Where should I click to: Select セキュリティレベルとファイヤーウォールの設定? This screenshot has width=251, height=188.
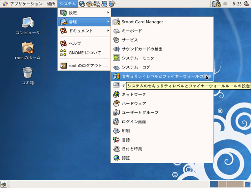click(162, 76)
